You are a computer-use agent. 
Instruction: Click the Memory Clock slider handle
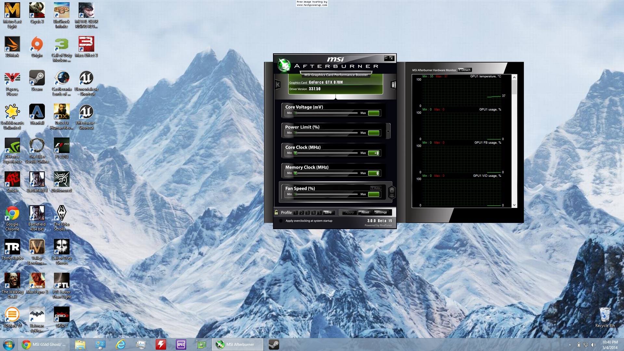click(295, 173)
